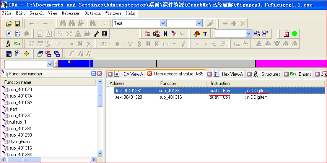Click the stacked windows icon

pos(40,54)
